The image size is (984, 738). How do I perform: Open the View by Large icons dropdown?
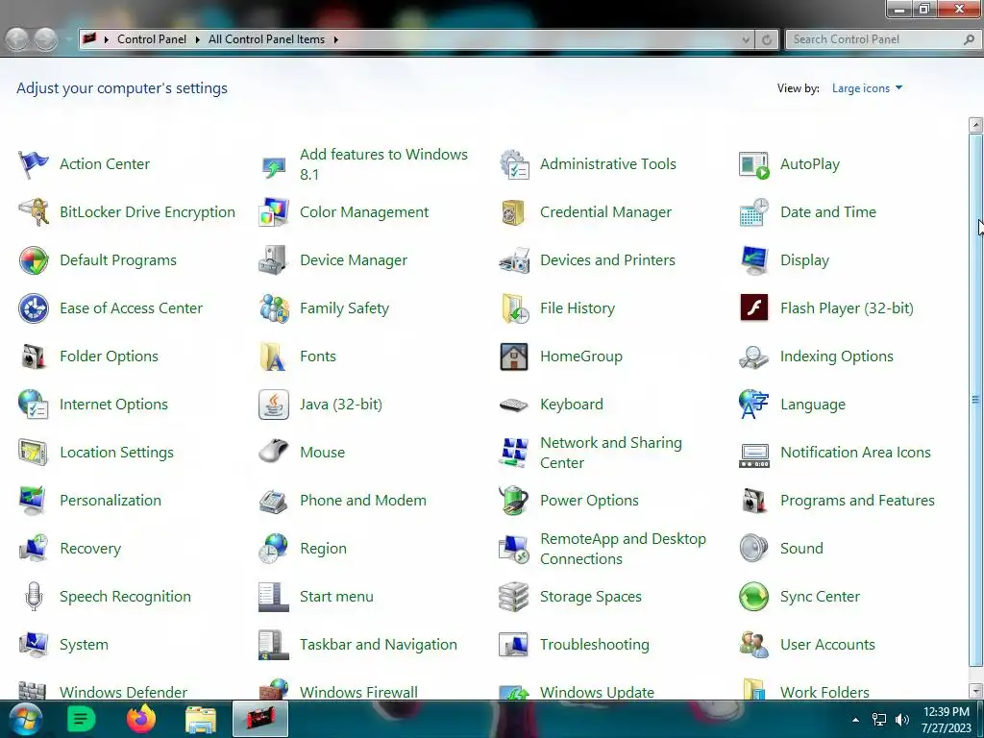pos(867,88)
